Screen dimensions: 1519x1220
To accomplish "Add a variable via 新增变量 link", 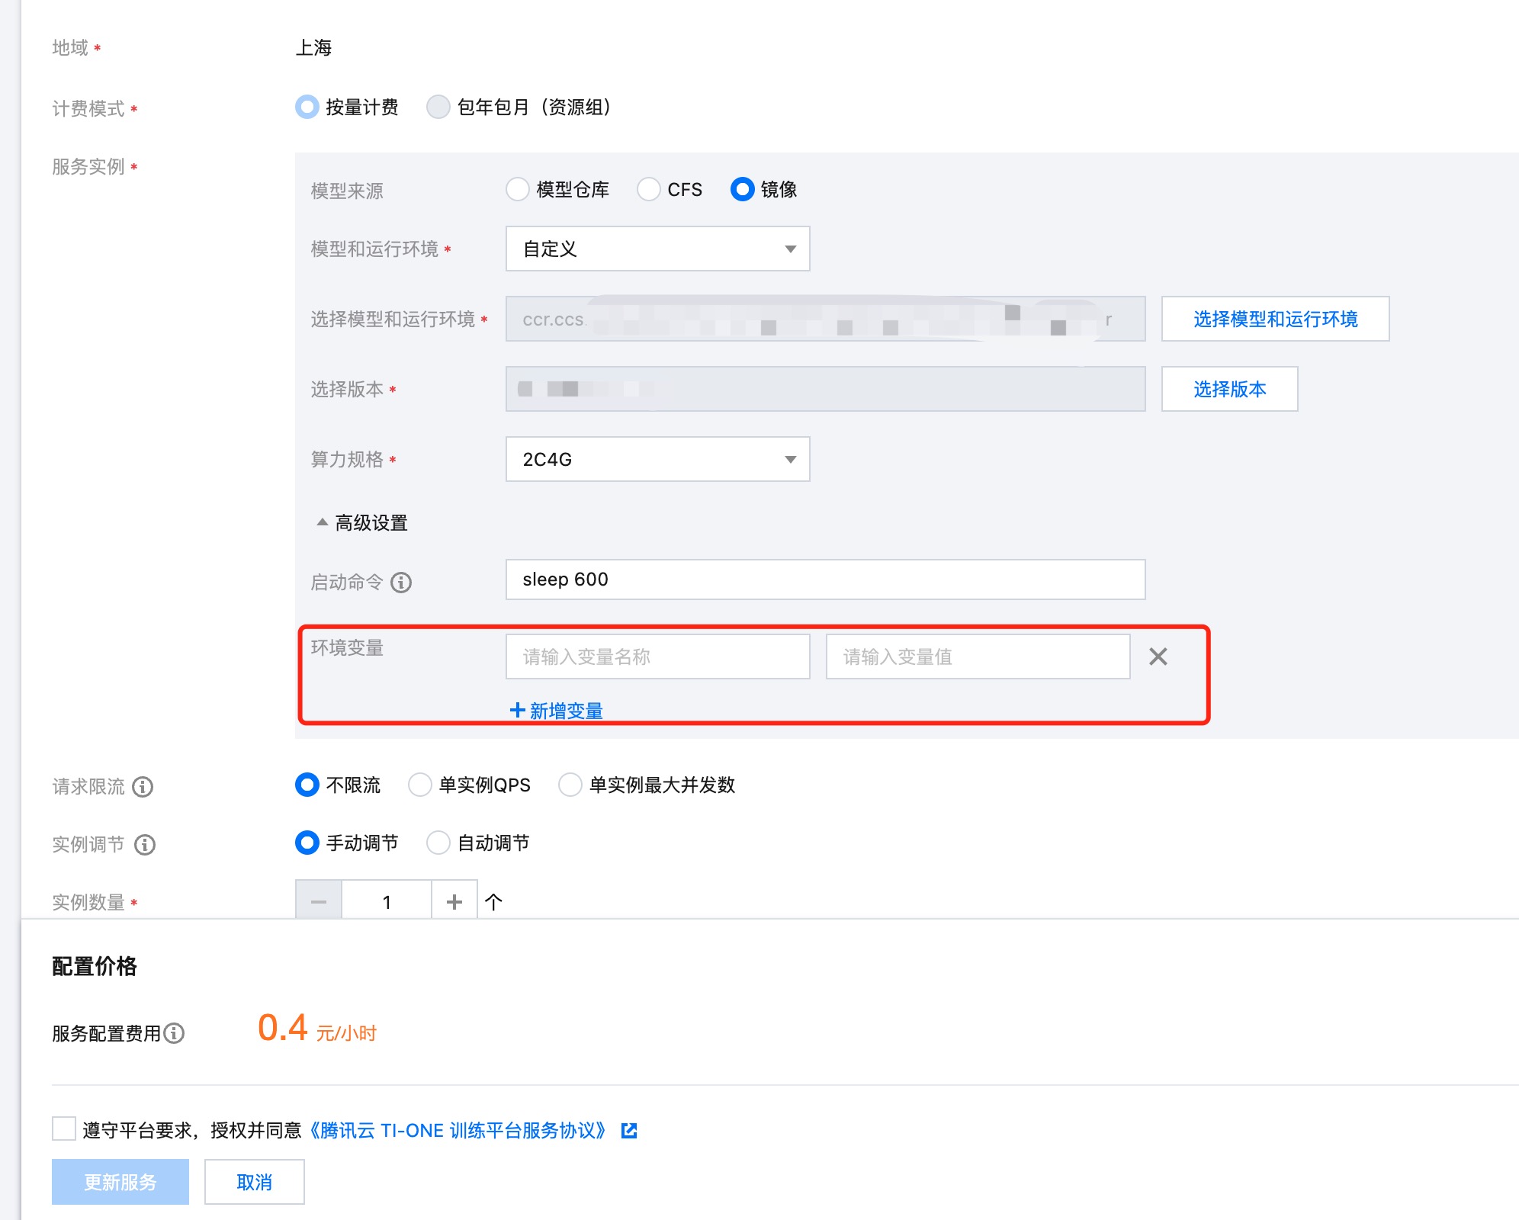I will click(x=557, y=711).
